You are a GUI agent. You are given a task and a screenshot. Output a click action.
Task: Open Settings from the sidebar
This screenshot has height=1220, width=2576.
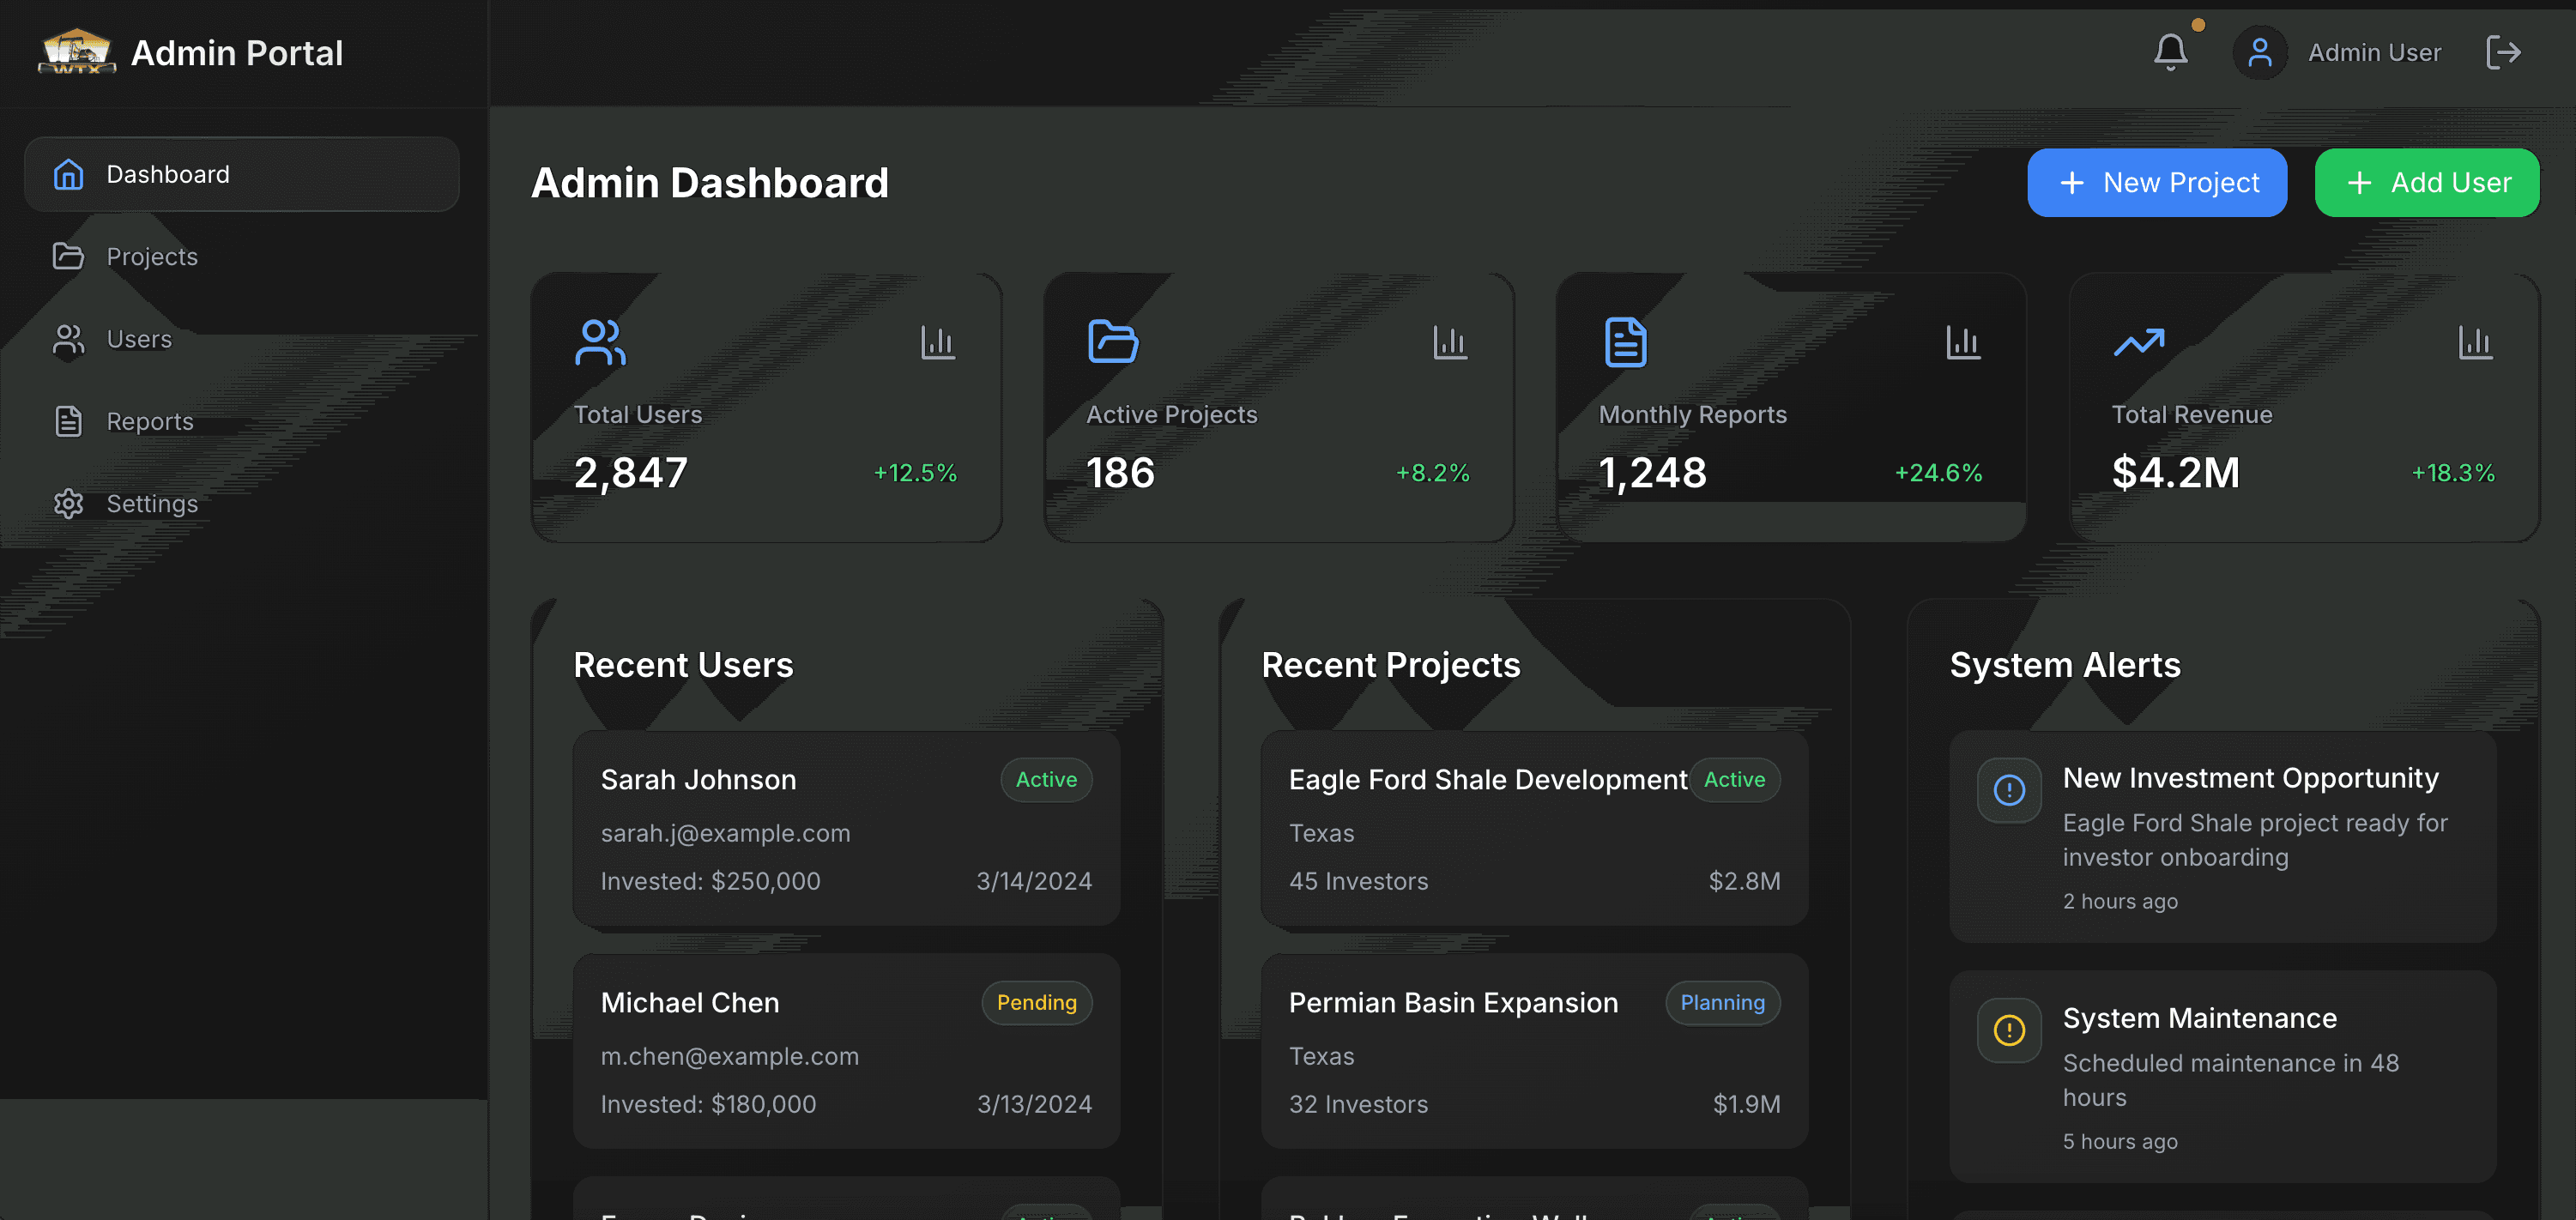152,503
